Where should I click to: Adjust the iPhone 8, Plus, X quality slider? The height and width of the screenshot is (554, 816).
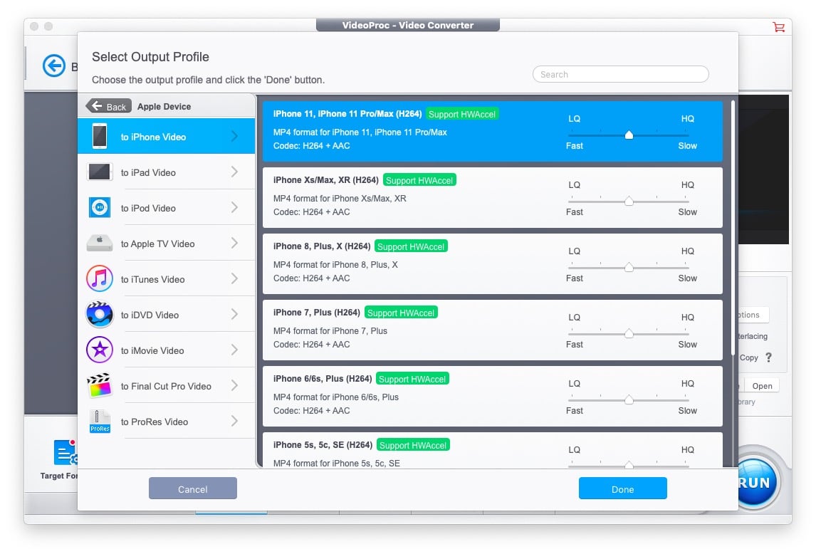(629, 267)
